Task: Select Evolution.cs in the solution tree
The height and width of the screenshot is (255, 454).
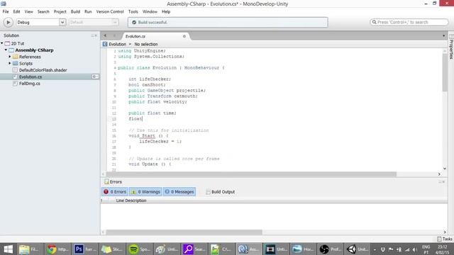Action: tap(31, 76)
